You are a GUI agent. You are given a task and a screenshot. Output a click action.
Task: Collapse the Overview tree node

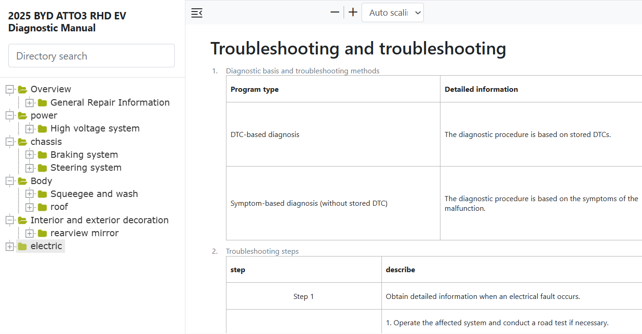point(10,89)
